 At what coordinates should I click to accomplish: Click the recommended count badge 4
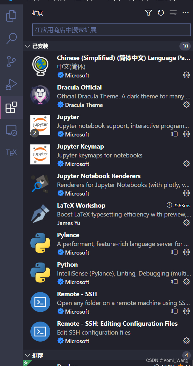[186, 355]
